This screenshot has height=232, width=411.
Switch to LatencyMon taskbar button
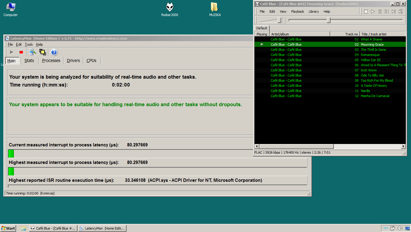tap(102, 228)
